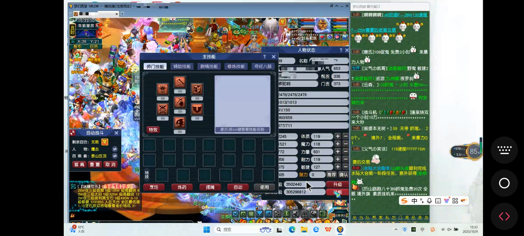The height and width of the screenshot is (236, 524).
Task: Click the 丑时 time indicator
Action: click(73, 29)
